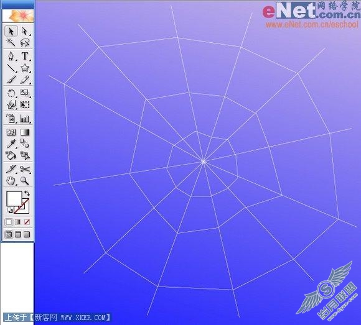Screen dimensions: 361x325
Task: Click the web center point on canvas
Action: (x=204, y=162)
